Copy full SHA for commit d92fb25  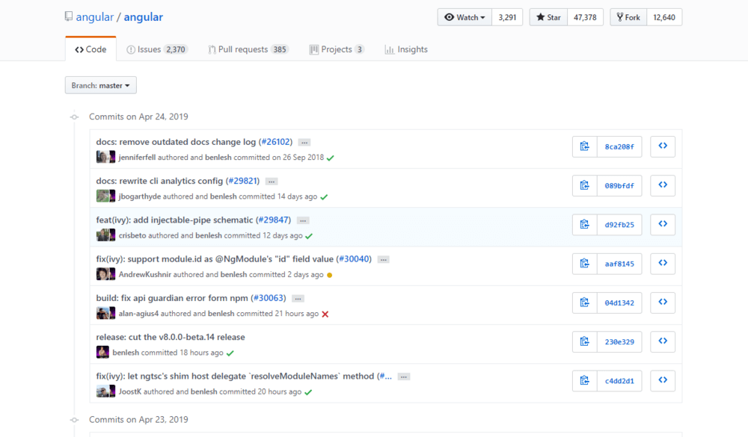coord(584,224)
